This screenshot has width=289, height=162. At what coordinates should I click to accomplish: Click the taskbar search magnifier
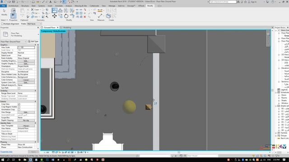pos(8,160)
